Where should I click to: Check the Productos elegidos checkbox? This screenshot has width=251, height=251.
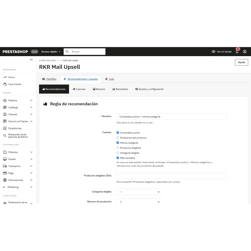[118, 147]
